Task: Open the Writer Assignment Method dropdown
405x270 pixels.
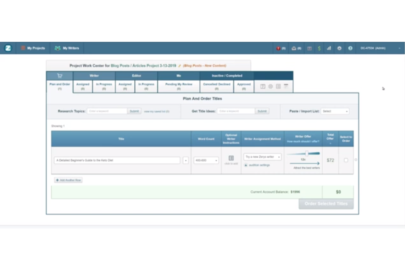Action: (262, 157)
